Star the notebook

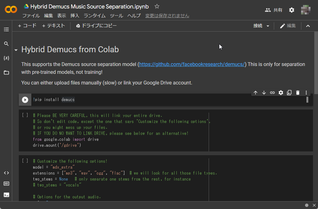point(157,6)
